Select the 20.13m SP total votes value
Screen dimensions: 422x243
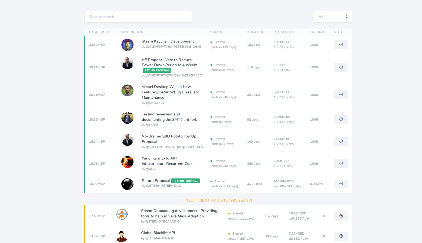(97, 119)
